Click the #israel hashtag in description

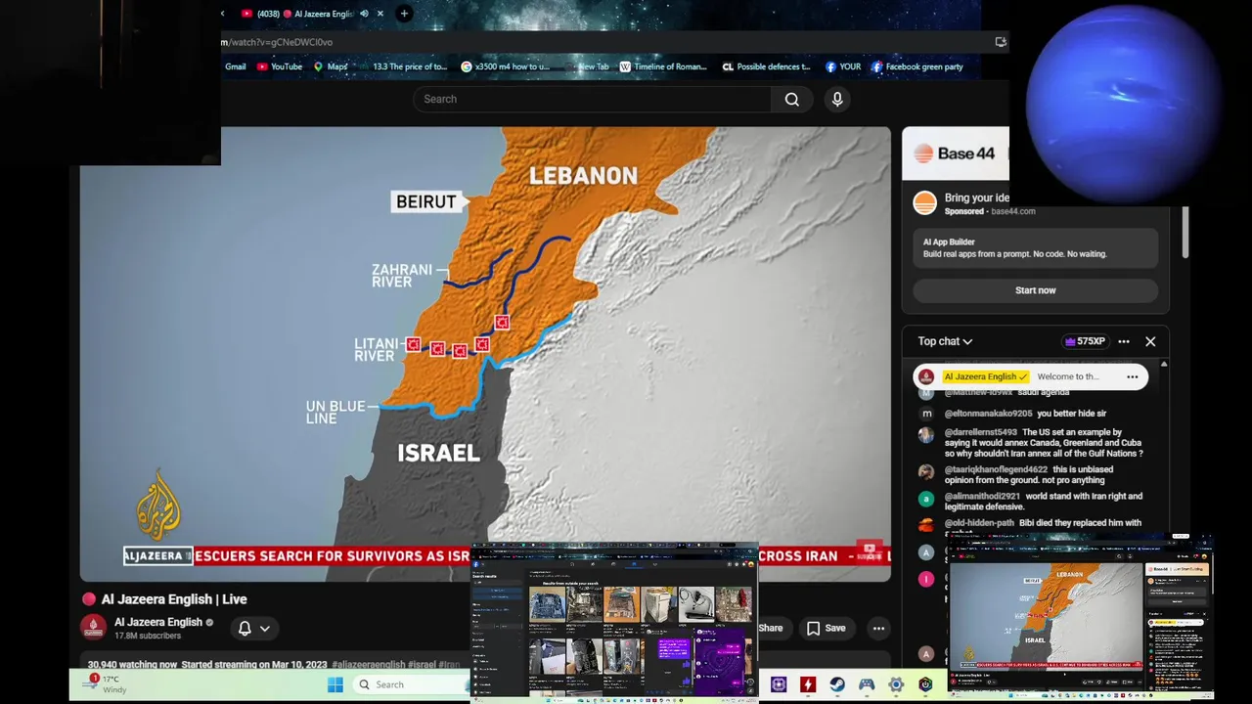tap(422, 665)
